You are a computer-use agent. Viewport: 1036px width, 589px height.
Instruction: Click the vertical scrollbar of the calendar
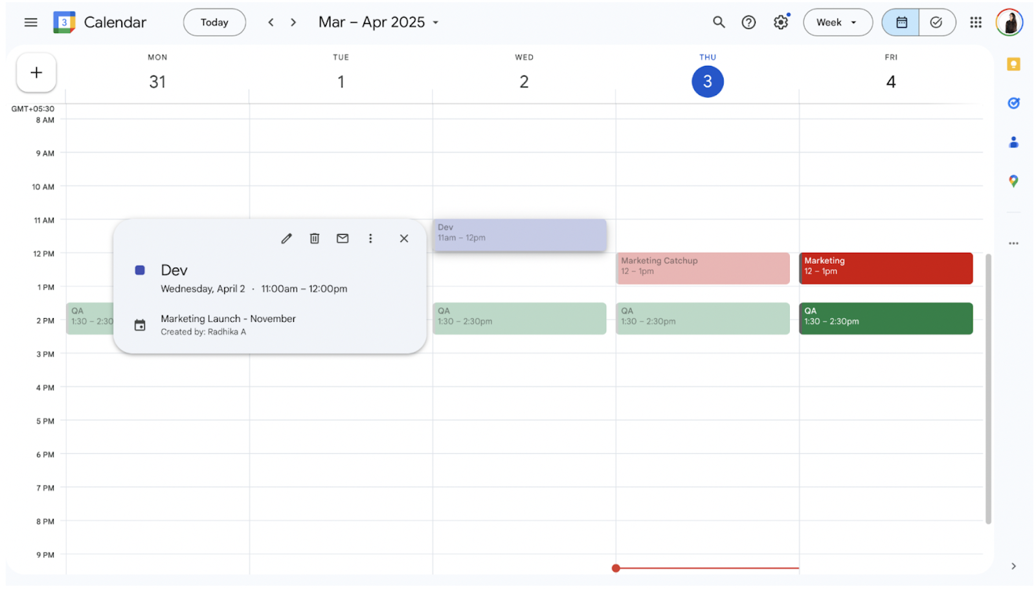tap(988, 389)
